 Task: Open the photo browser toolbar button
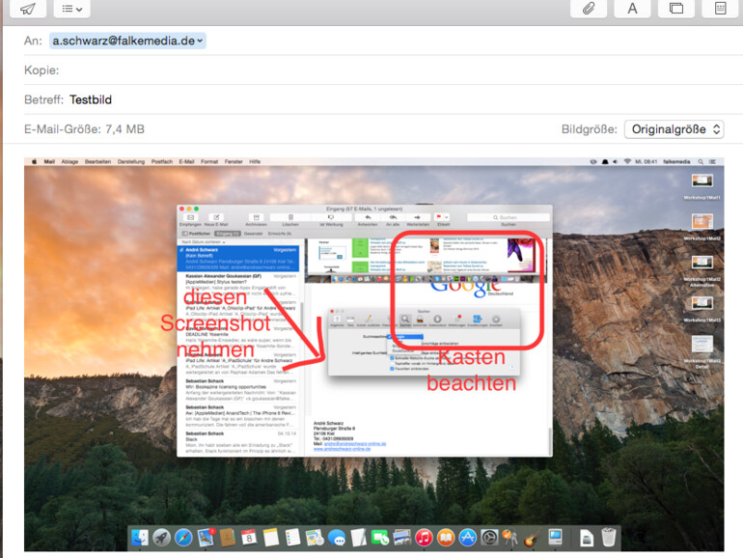point(676,9)
